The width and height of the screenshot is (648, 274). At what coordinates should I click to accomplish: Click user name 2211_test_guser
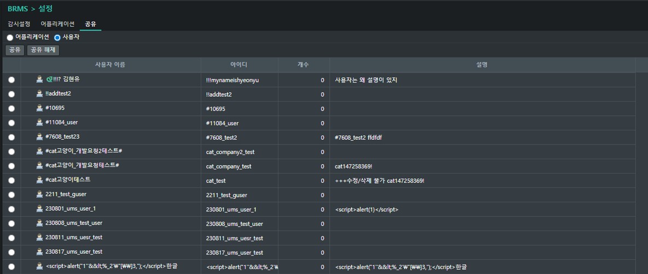pyautogui.click(x=66, y=194)
